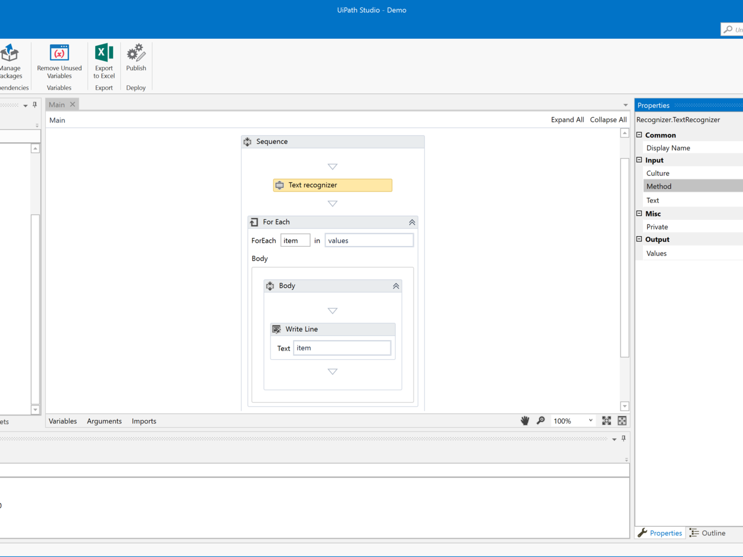
Task: Click the Outline tree icon
Action: click(694, 533)
